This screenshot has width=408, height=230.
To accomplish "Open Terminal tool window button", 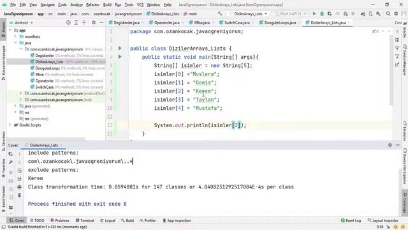I will [85, 220].
